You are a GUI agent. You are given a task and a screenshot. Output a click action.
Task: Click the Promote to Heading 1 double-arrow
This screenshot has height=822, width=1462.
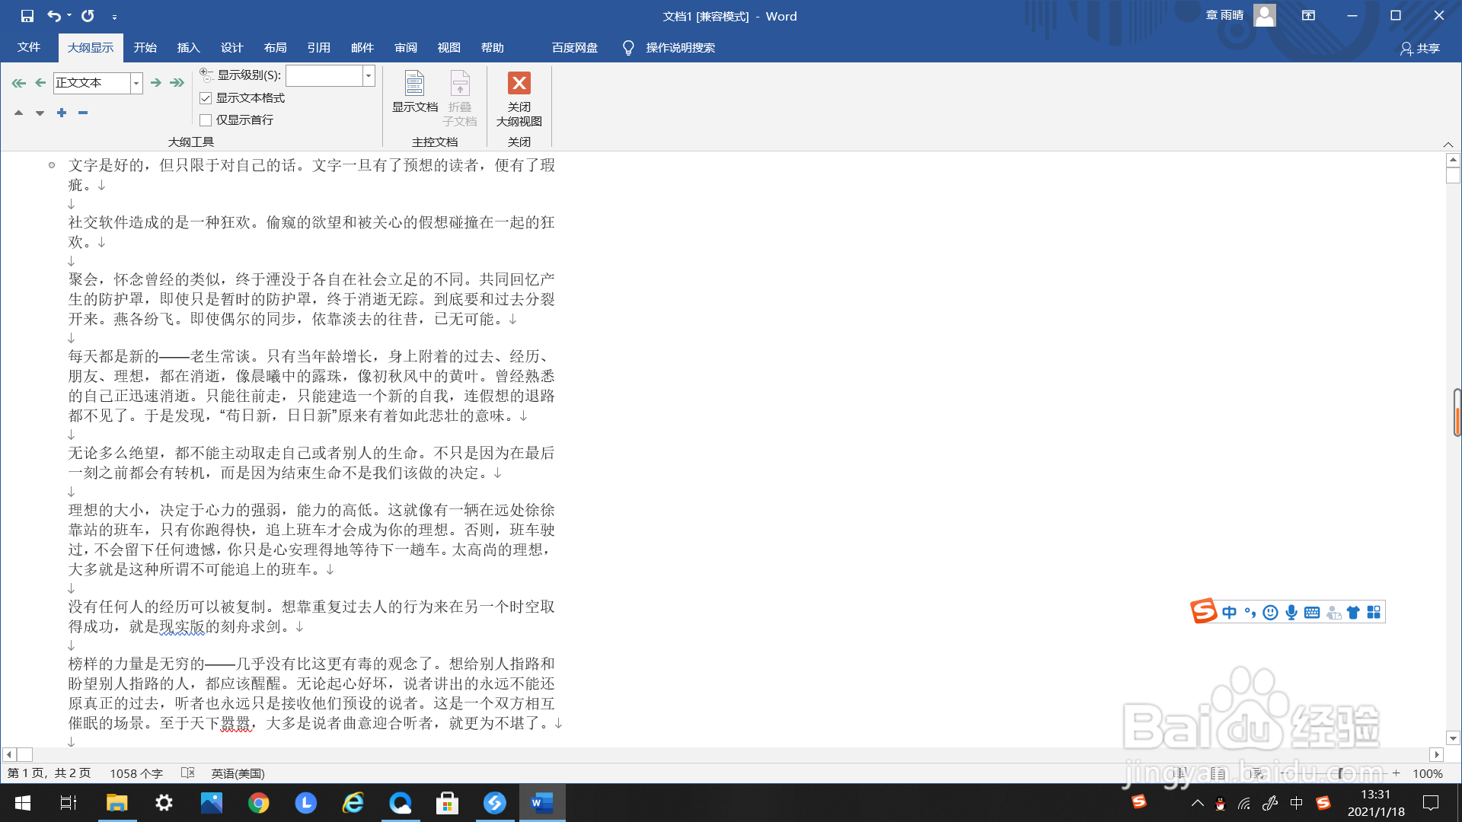pos(18,83)
